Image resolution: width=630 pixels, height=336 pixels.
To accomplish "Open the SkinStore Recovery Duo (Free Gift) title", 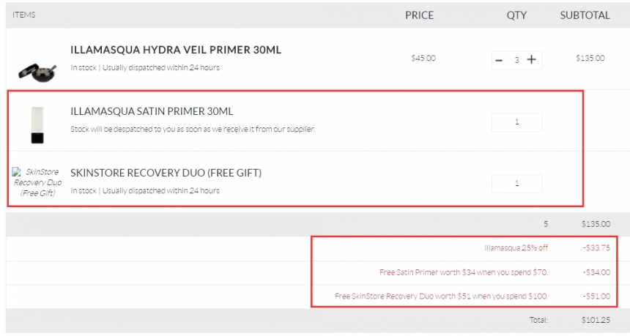I will [166, 173].
